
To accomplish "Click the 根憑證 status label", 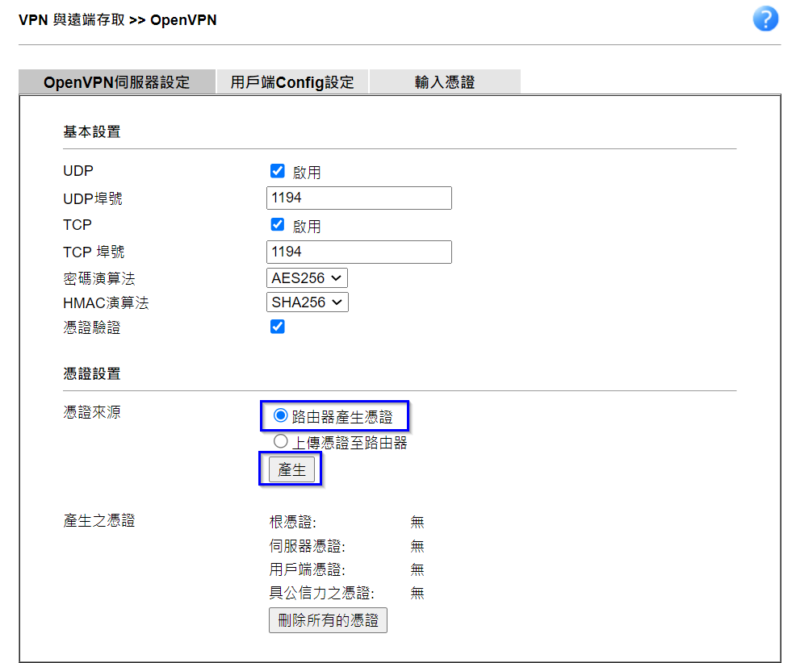I will [x=293, y=522].
